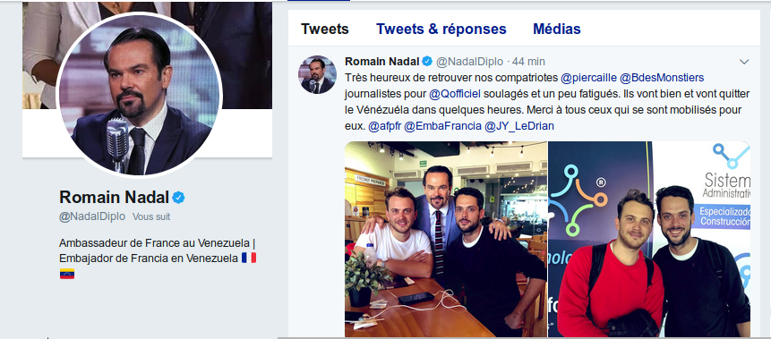This screenshot has width=771, height=339.
Task: Click the small avatar beside the tweet
Action: [317, 74]
